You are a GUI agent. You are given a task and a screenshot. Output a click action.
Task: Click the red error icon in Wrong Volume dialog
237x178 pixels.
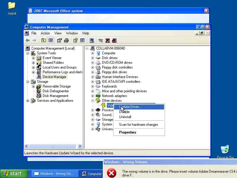[112, 173]
